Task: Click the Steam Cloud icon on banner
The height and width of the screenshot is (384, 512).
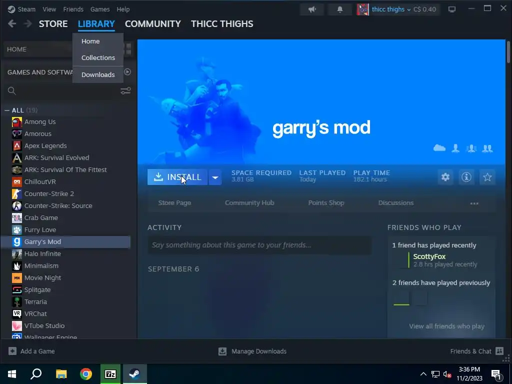Action: click(439, 148)
